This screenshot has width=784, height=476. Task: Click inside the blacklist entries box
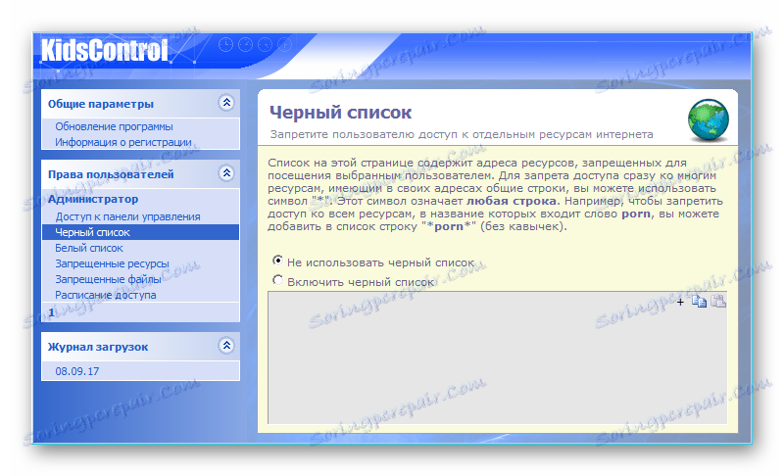(x=497, y=357)
